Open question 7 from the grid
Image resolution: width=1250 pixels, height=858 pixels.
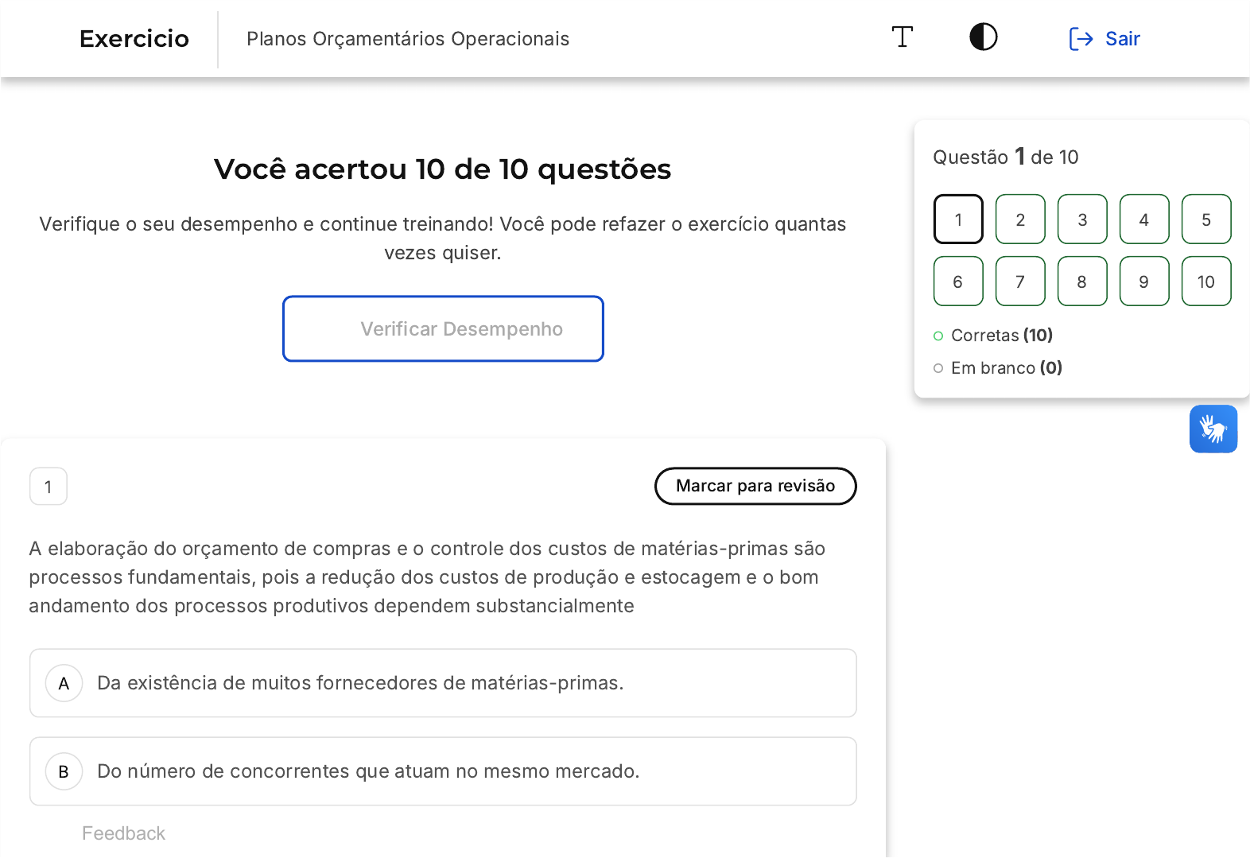(x=1020, y=281)
